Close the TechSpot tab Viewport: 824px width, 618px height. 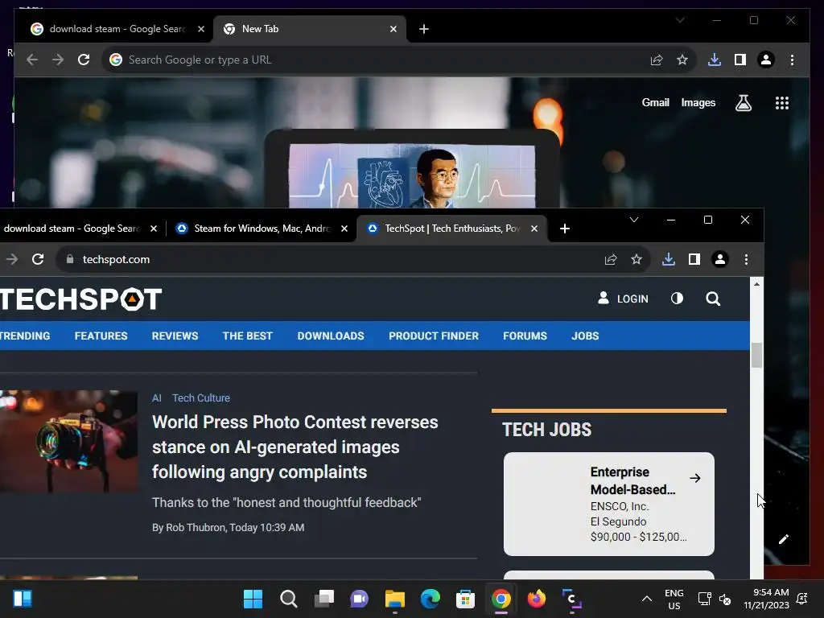pos(534,229)
